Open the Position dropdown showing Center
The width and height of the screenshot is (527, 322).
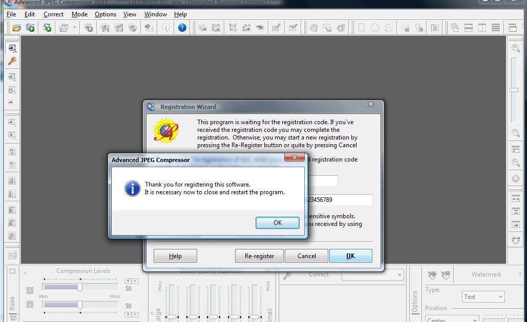tap(452, 319)
